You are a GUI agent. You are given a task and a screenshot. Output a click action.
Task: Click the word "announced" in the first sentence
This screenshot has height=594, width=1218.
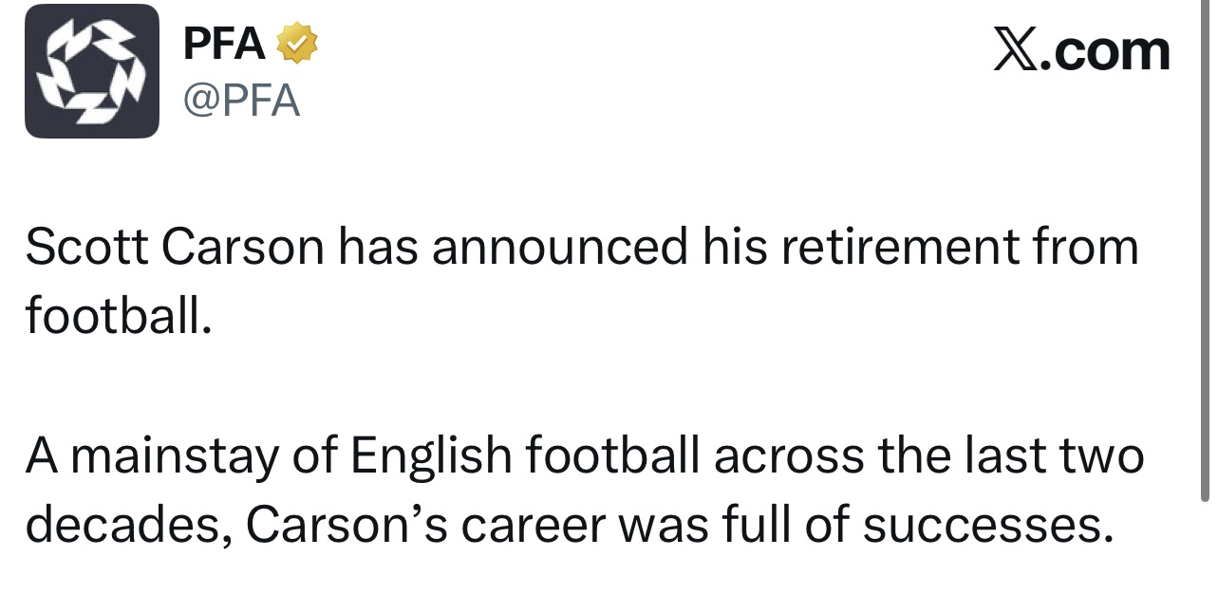(558, 249)
